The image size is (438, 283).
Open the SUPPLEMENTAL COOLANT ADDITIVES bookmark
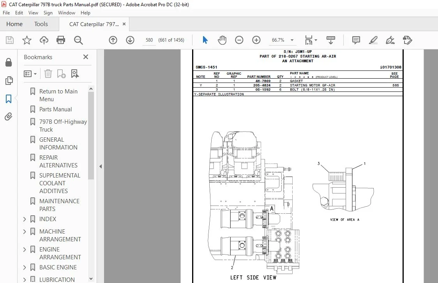click(60, 183)
